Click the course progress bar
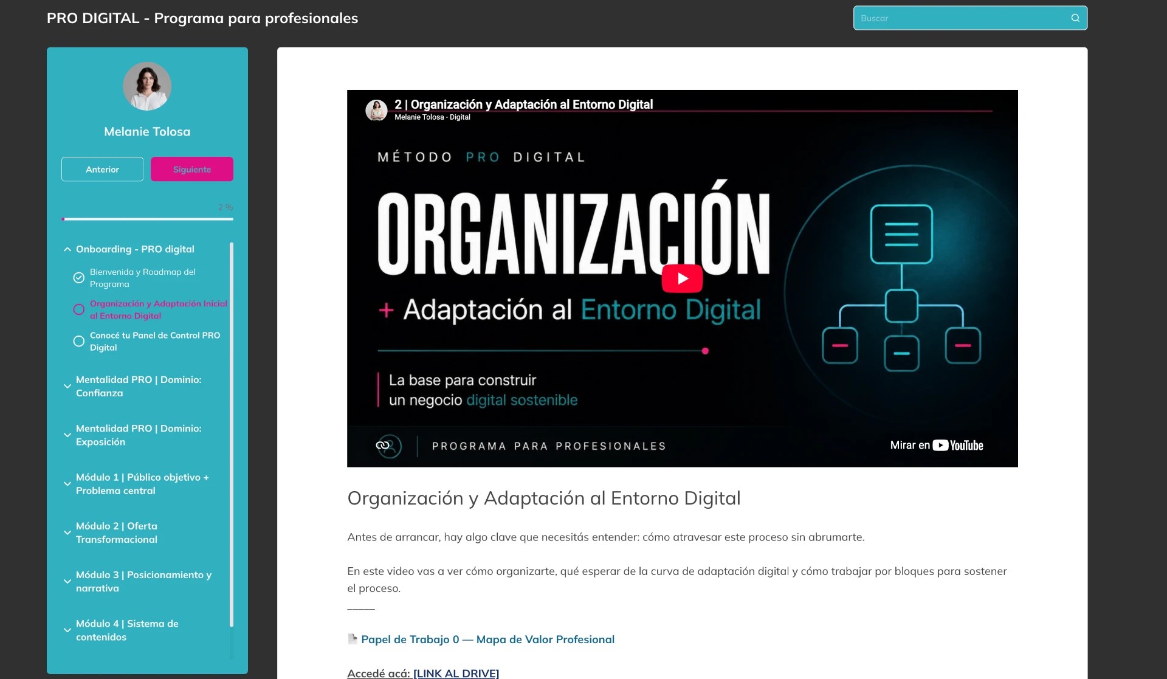The width and height of the screenshot is (1167, 679). click(x=147, y=219)
